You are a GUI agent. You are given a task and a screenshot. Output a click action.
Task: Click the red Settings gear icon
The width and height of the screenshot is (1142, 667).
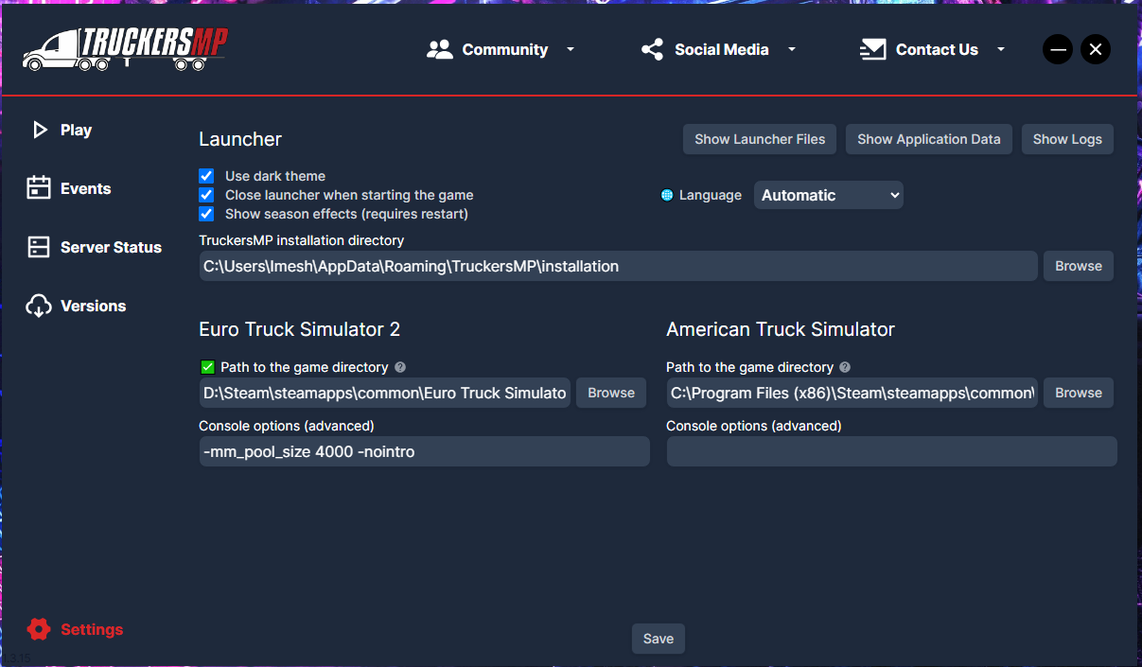coord(39,629)
